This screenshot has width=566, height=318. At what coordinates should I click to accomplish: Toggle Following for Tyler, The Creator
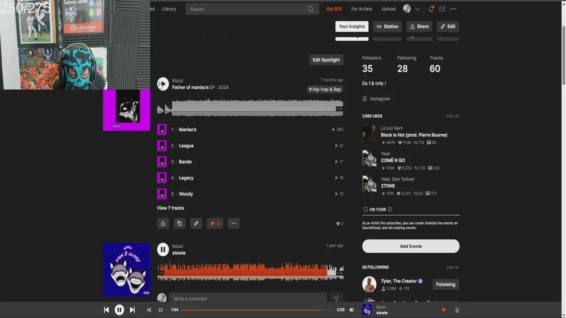(446, 284)
